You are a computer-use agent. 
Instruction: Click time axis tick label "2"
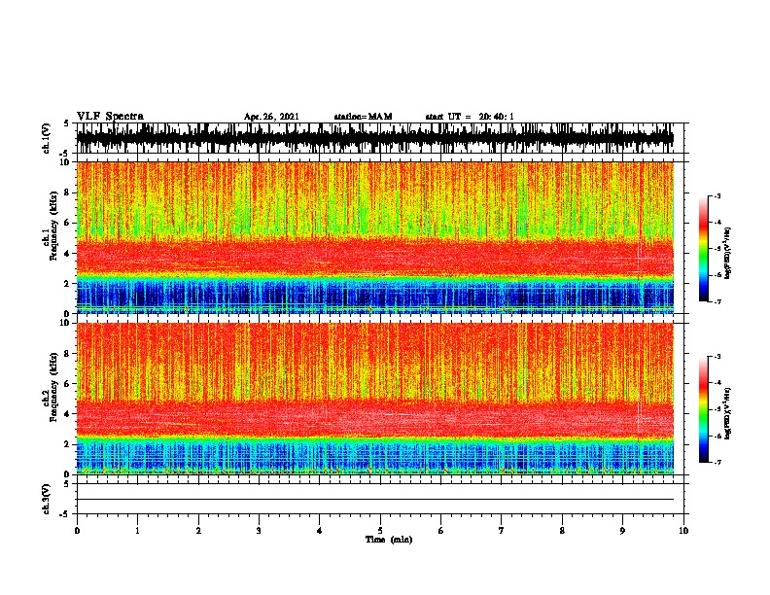pyautogui.click(x=198, y=530)
